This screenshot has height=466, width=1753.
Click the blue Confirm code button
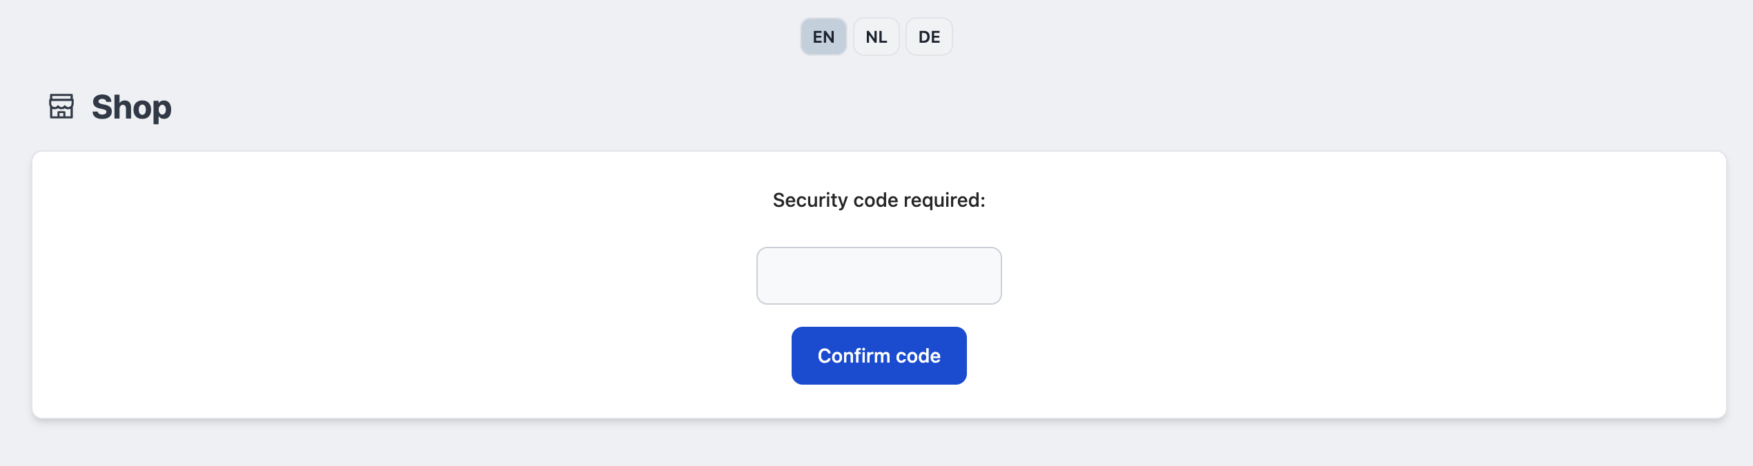[x=879, y=355]
